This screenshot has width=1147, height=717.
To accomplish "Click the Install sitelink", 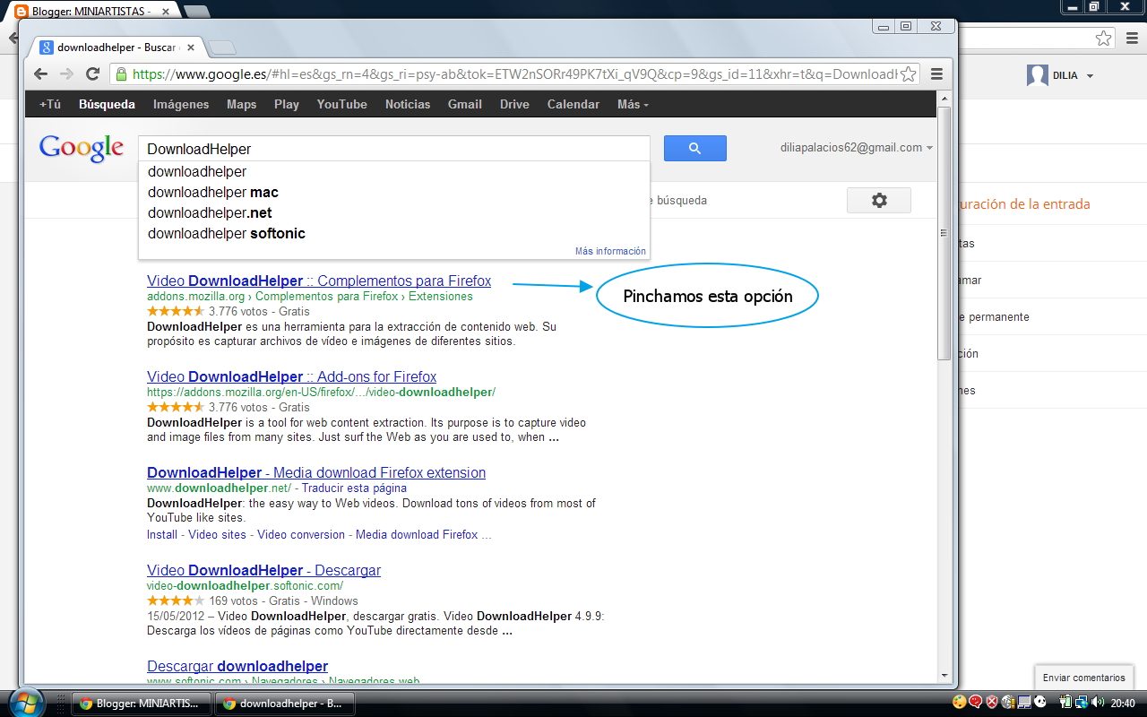I will point(162,534).
